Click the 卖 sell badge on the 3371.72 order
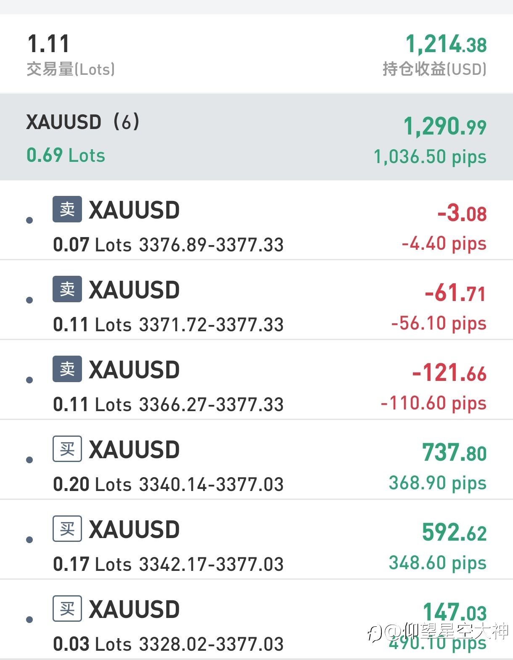The height and width of the screenshot is (660, 513). [67, 289]
